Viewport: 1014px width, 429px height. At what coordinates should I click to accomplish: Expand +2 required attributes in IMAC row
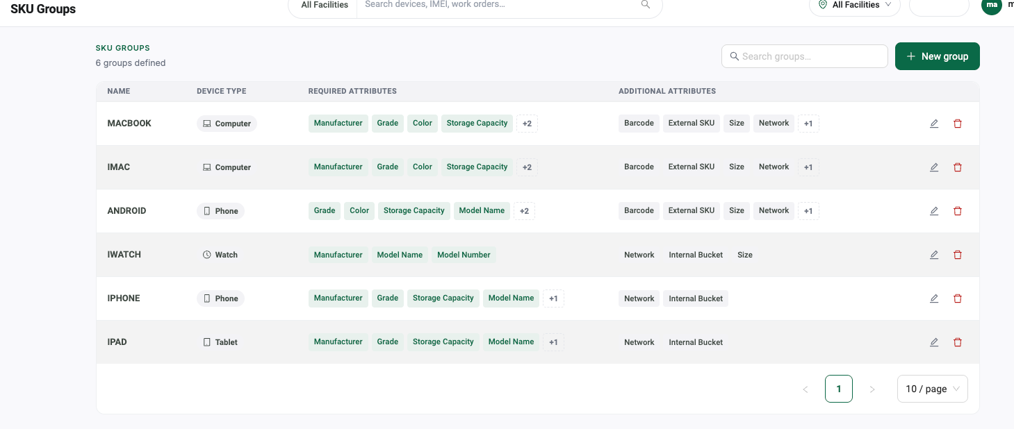pyautogui.click(x=527, y=167)
